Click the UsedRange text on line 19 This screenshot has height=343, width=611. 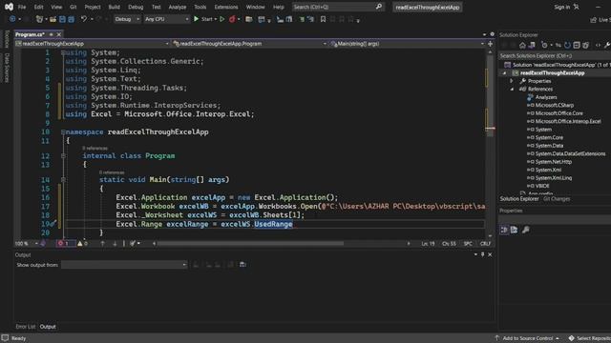point(273,224)
